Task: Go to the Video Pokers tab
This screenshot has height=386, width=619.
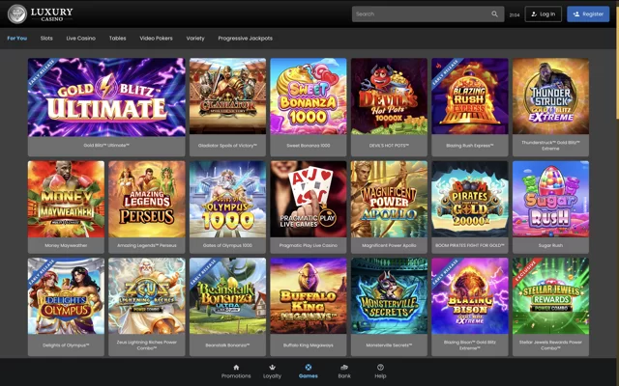Action: tap(156, 39)
